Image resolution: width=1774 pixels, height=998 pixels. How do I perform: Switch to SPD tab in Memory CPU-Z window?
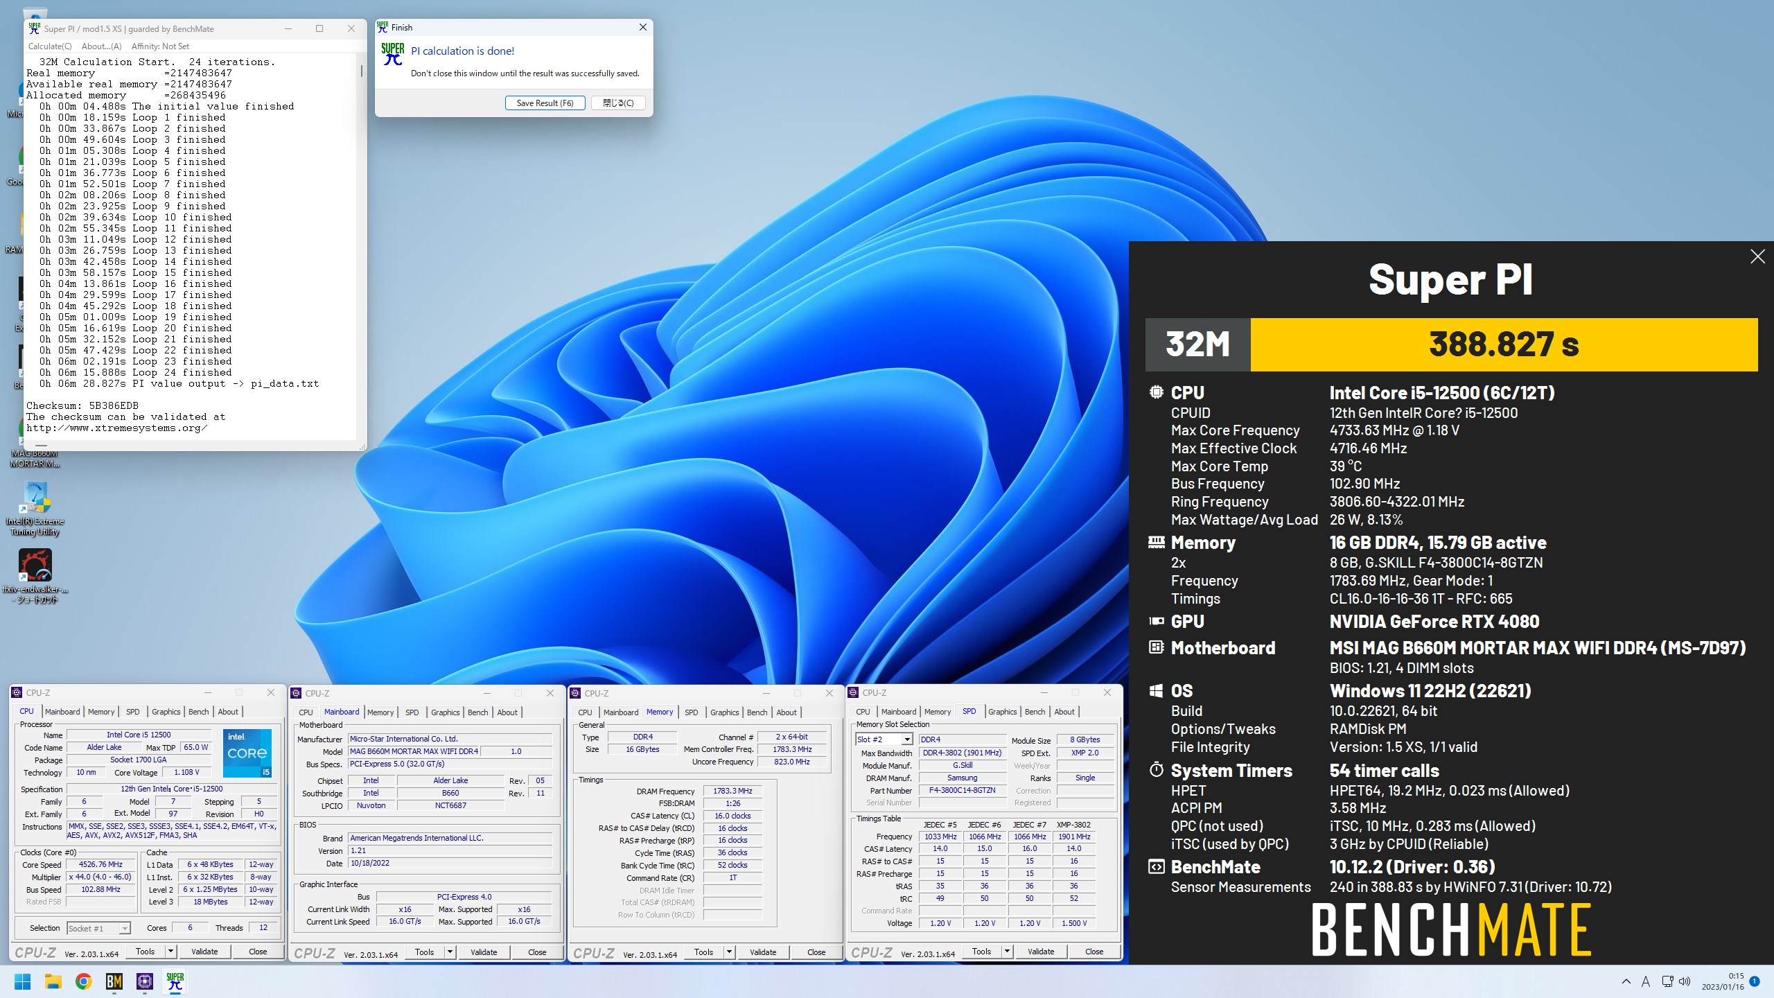(x=691, y=712)
